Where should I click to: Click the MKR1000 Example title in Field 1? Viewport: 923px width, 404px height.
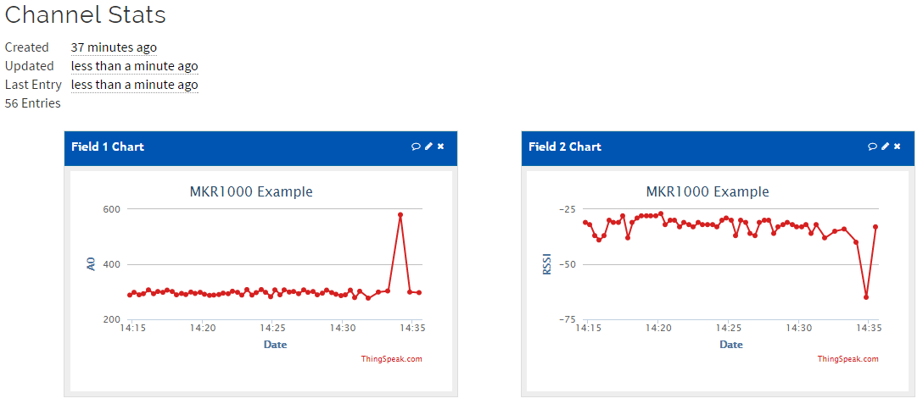251,191
